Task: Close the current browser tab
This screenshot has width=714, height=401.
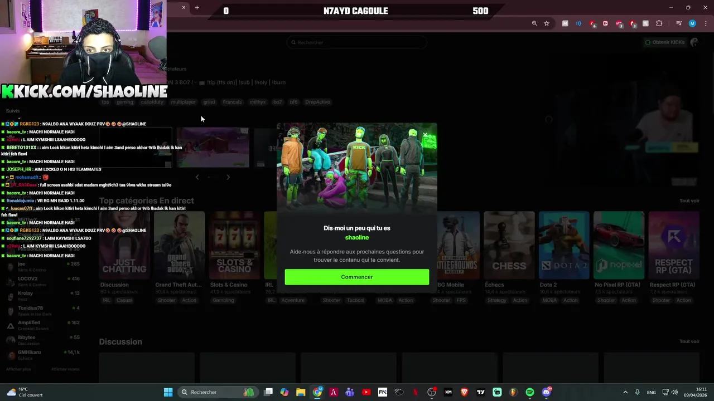Action: click(x=184, y=7)
